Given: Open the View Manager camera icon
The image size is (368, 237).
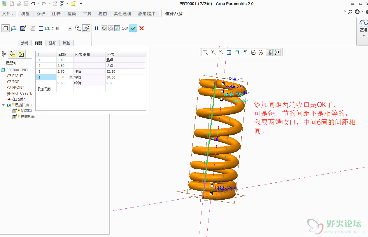Looking at the screenshot, I should [253, 52].
